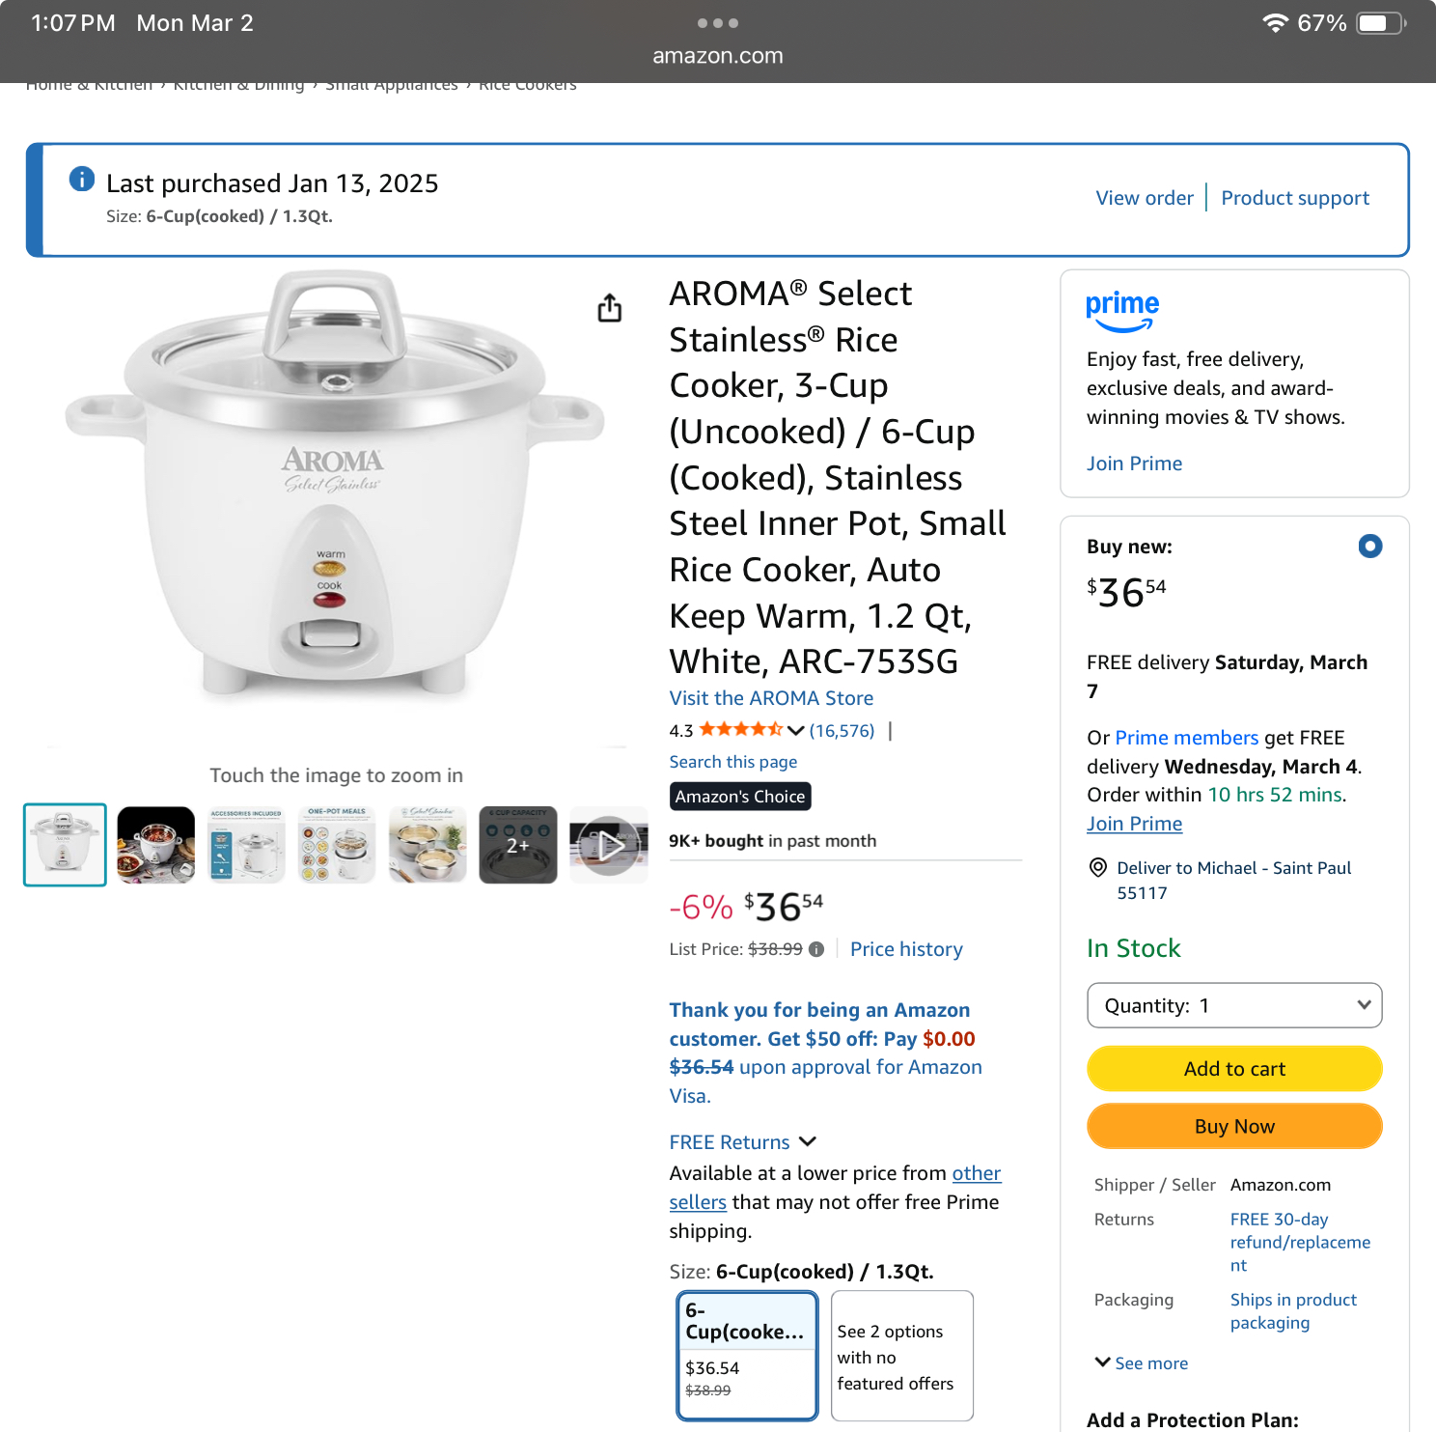Choose See 2 options size box
Image resolution: width=1436 pixels, height=1432 pixels.
[901, 1356]
